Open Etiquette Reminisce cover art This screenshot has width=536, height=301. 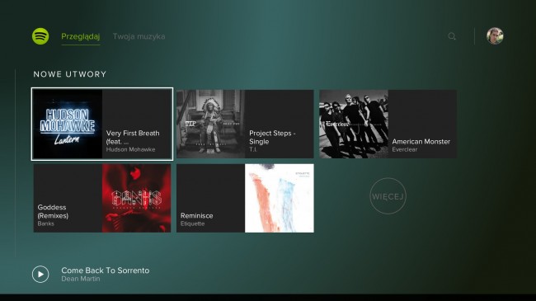point(280,198)
